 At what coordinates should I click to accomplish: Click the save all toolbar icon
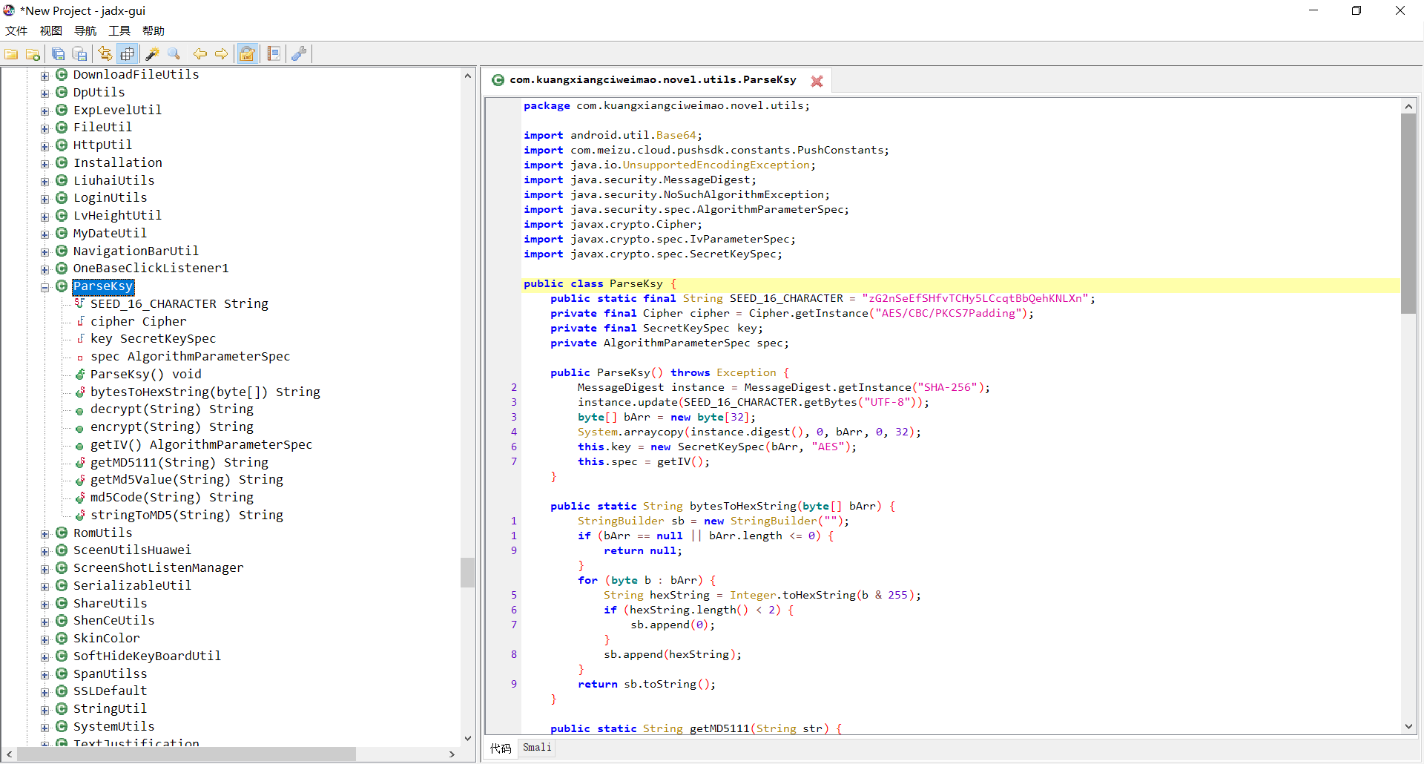point(58,54)
